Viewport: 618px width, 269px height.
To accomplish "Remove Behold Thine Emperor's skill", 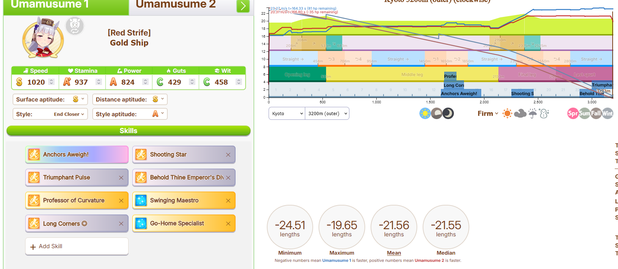I will [228, 178].
